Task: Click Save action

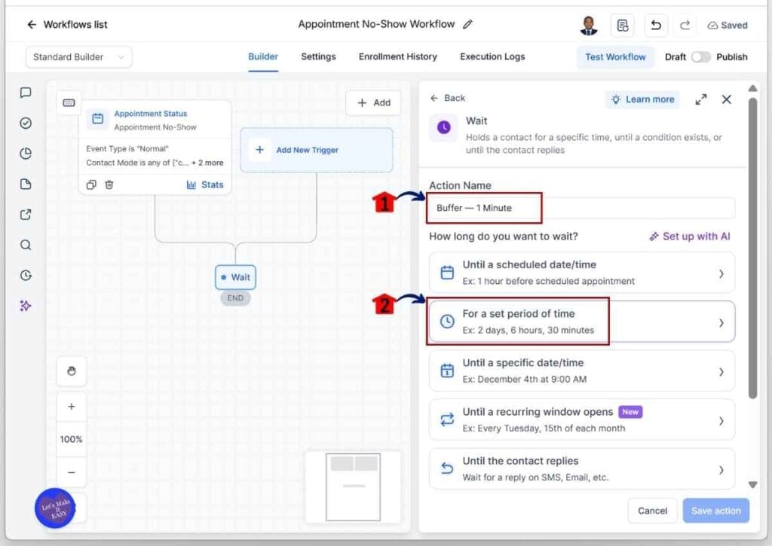Action: click(x=716, y=511)
